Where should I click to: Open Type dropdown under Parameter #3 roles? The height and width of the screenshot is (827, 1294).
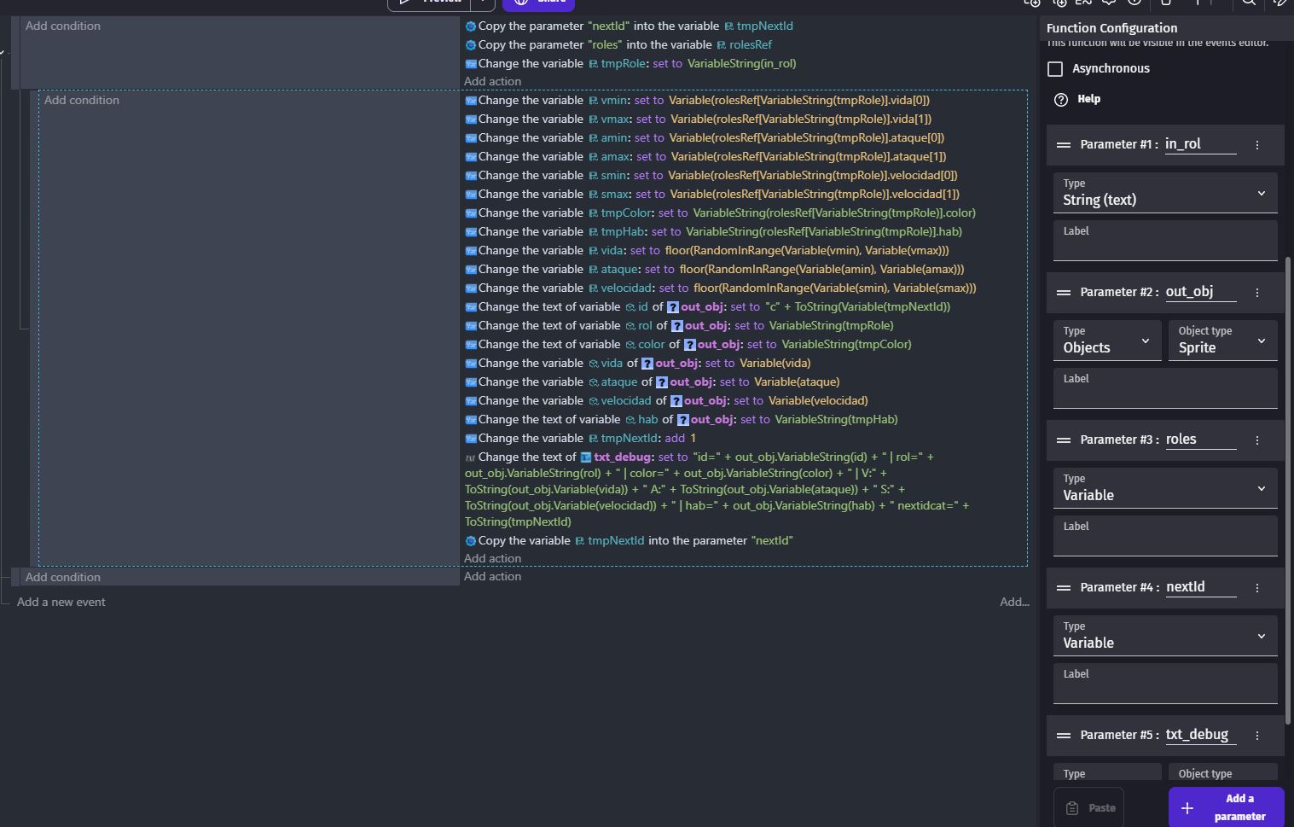(x=1164, y=489)
